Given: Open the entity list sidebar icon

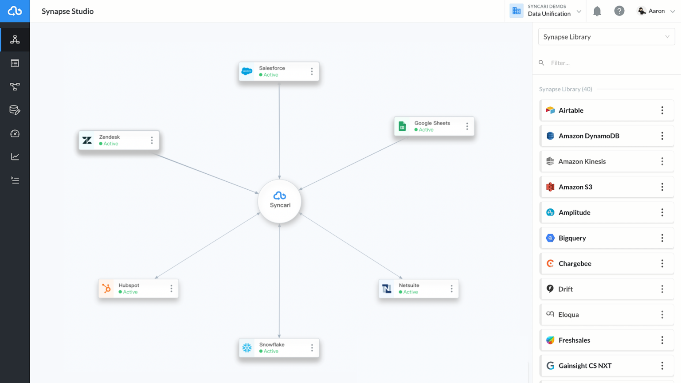Looking at the screenshot, I should tap(15, 63).
